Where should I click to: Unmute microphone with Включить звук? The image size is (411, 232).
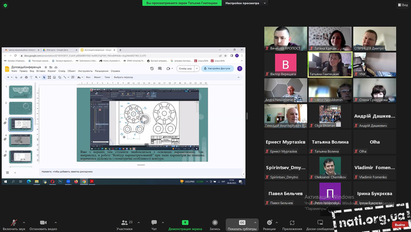tap(14, 225)
